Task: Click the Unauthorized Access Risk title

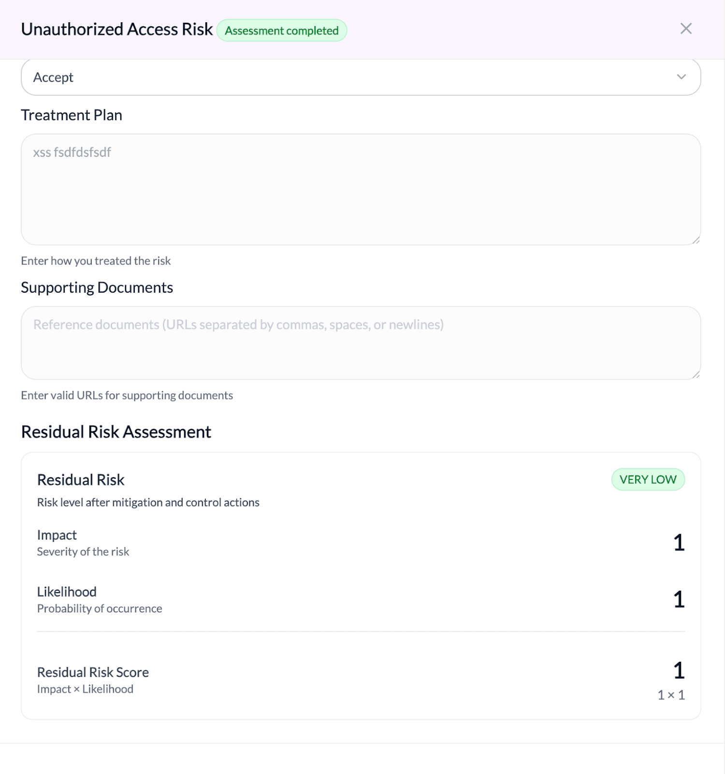Action: coord(117,30)
